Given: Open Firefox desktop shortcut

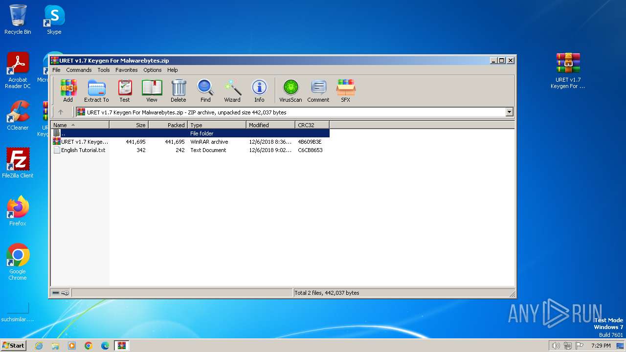Looking at the screenshot, I should 18,211.
